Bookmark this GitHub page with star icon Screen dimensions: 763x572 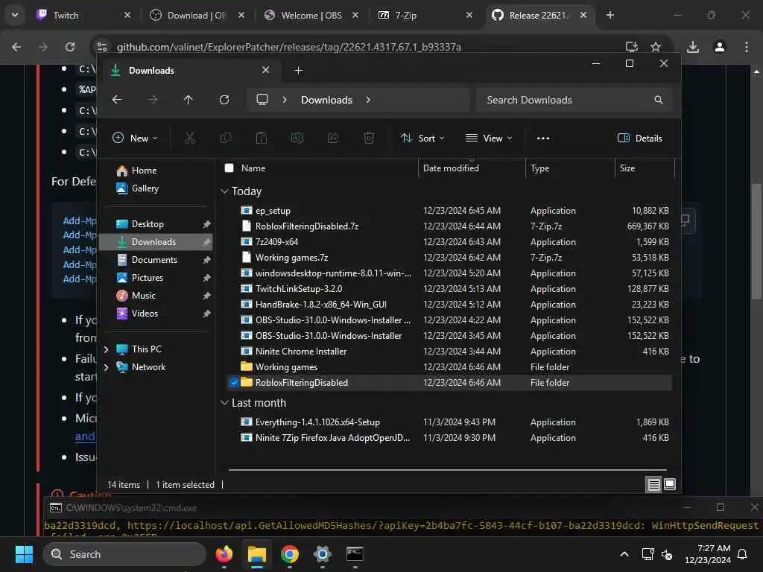pos(656,47)
